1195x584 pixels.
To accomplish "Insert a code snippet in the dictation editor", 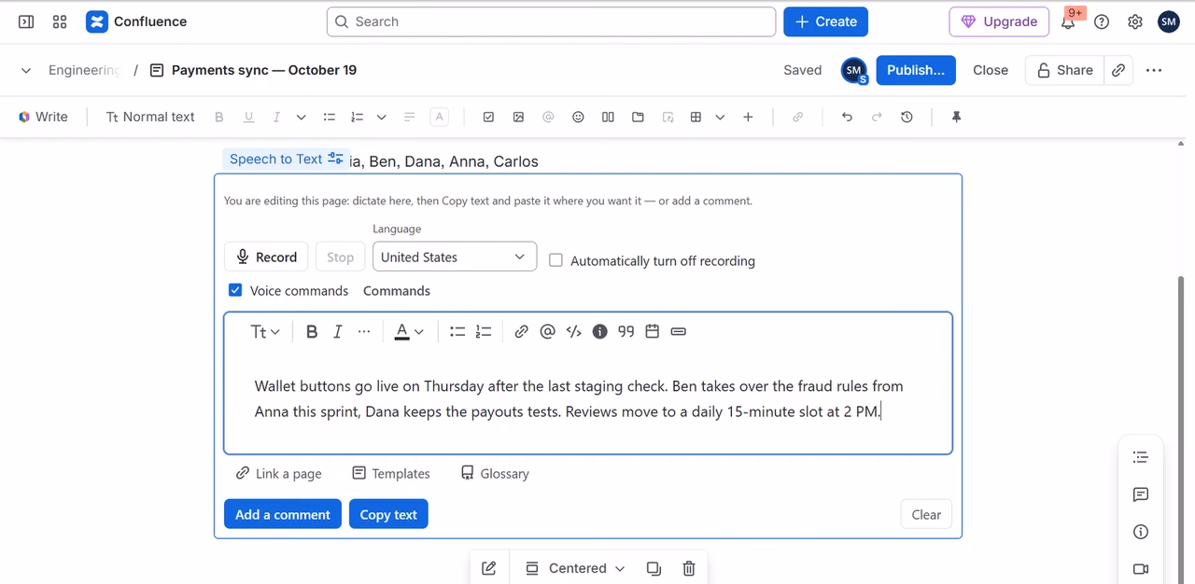I will pyautogui.click(x=574, y=331).
